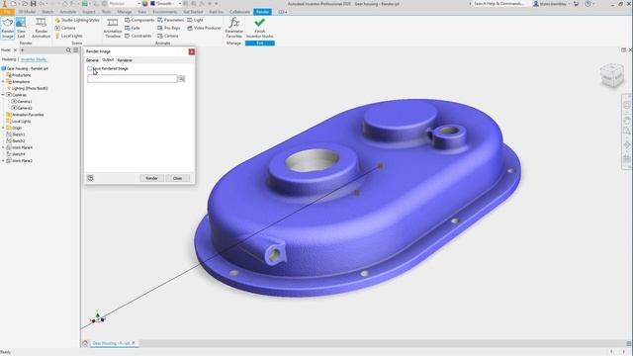Screen dimensions: 633x356
Task: Open Studio Lighting Styles
Action: [77, 20]
